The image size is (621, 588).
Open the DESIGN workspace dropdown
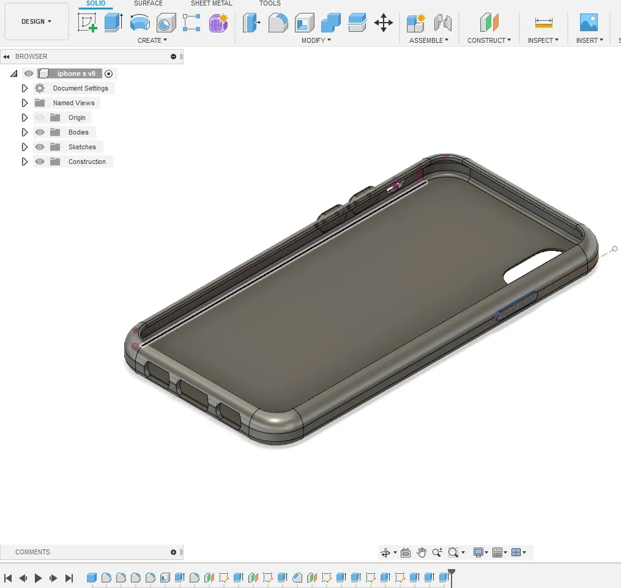click(36, 21)
